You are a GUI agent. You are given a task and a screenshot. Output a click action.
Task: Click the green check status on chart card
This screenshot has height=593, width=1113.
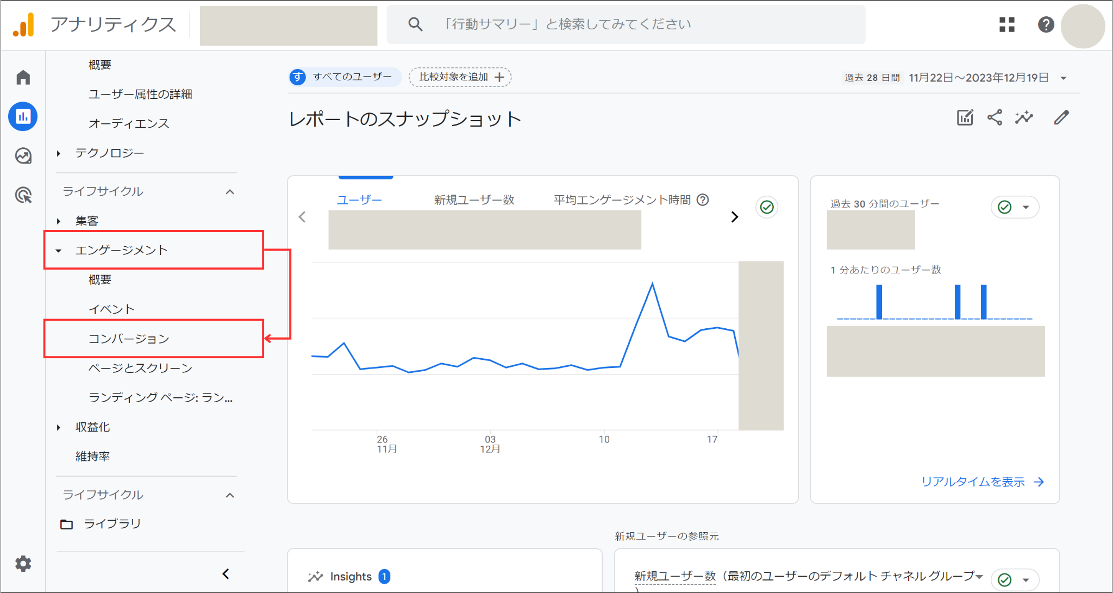767,207
